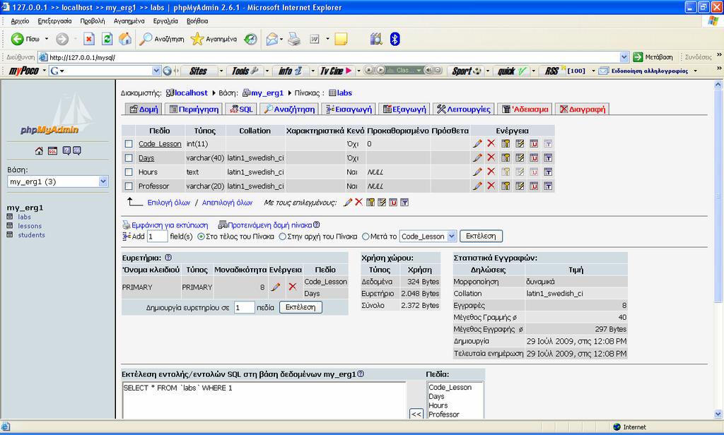Click the IE Print icon
The width and height of the screenshot is (724, 435).
(x=294, y=40)
